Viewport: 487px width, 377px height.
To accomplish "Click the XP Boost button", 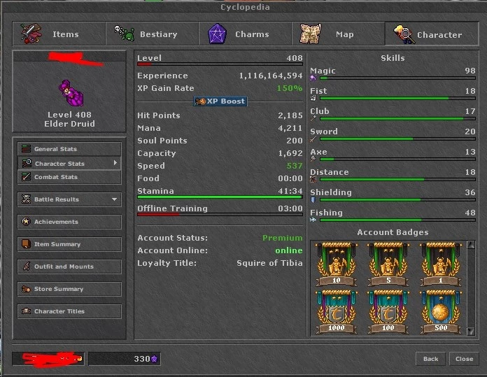I will point(220,101).
